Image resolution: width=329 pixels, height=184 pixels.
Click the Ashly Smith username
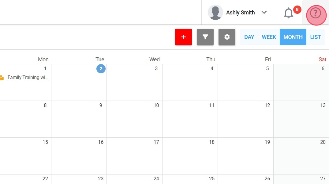point(240,13)
